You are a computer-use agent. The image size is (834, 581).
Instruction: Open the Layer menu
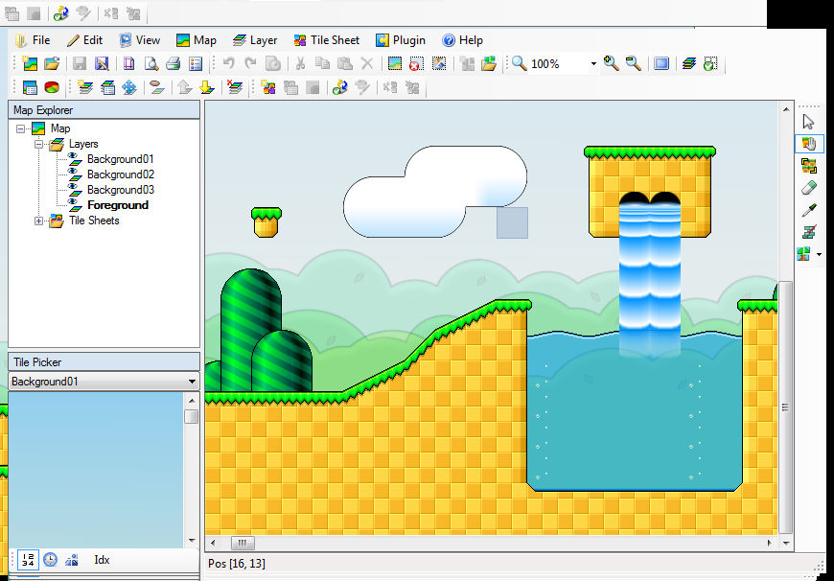(x=255, y=40)
